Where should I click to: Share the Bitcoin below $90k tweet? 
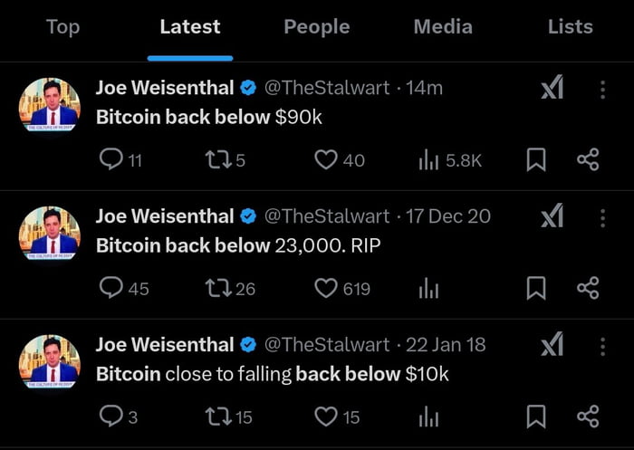click(588, 160)
